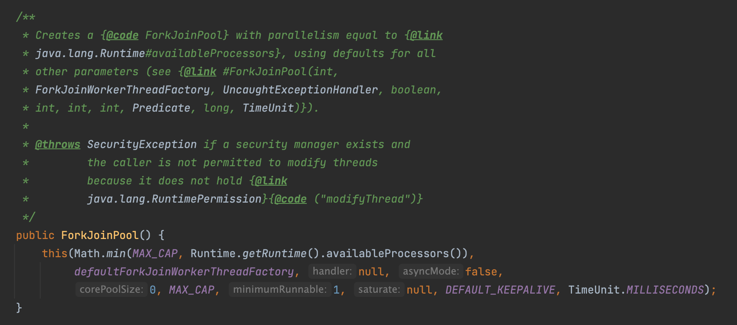Click the @throws tag
737x325 pixels.
(x=58, y=144)
